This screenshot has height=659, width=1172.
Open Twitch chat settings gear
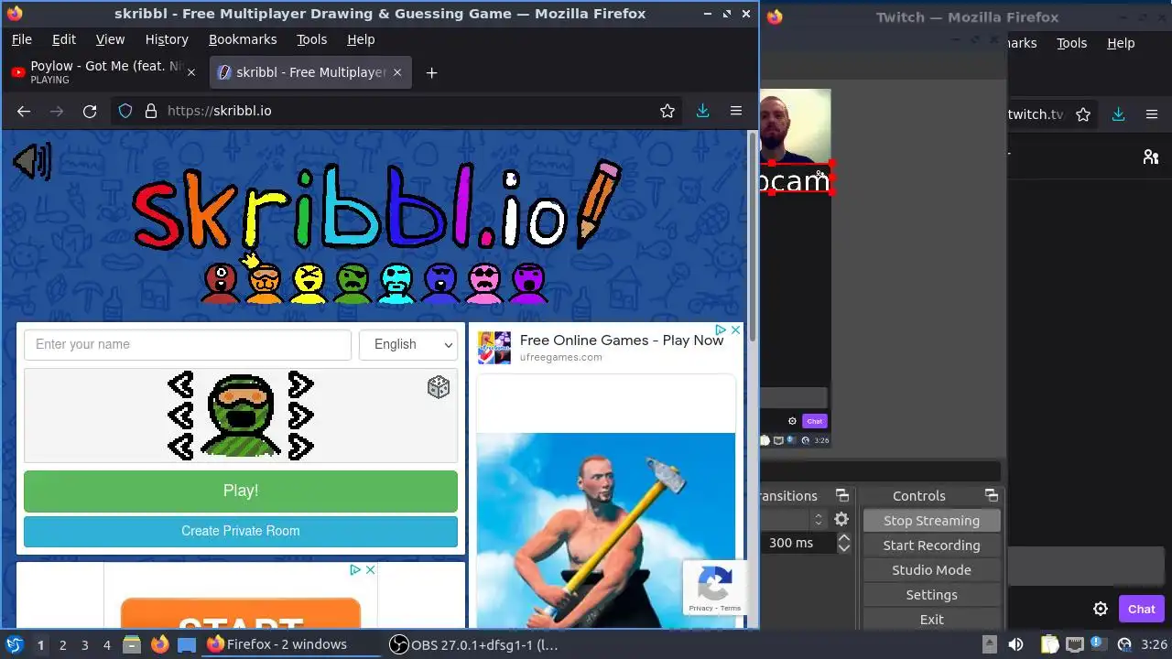pyautogui.click(x=1101, y=609)
